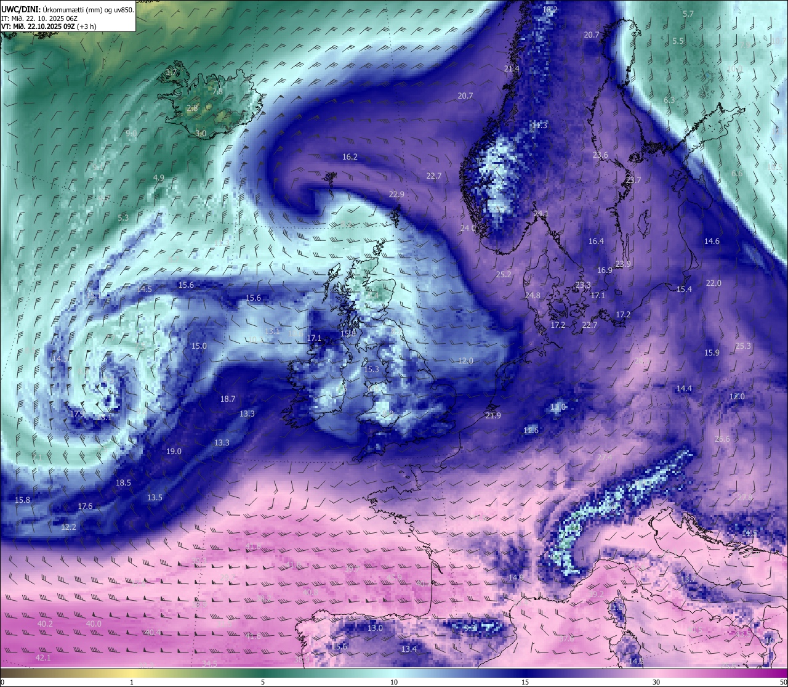
Task: Click the 17.6 value in the Atlantic
Action: pyautogui.click(x=85, y=506)
